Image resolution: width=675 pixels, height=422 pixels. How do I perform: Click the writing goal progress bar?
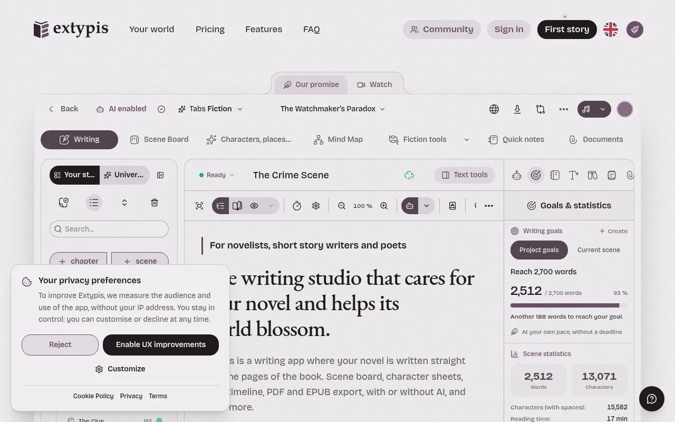pos(569,305)
